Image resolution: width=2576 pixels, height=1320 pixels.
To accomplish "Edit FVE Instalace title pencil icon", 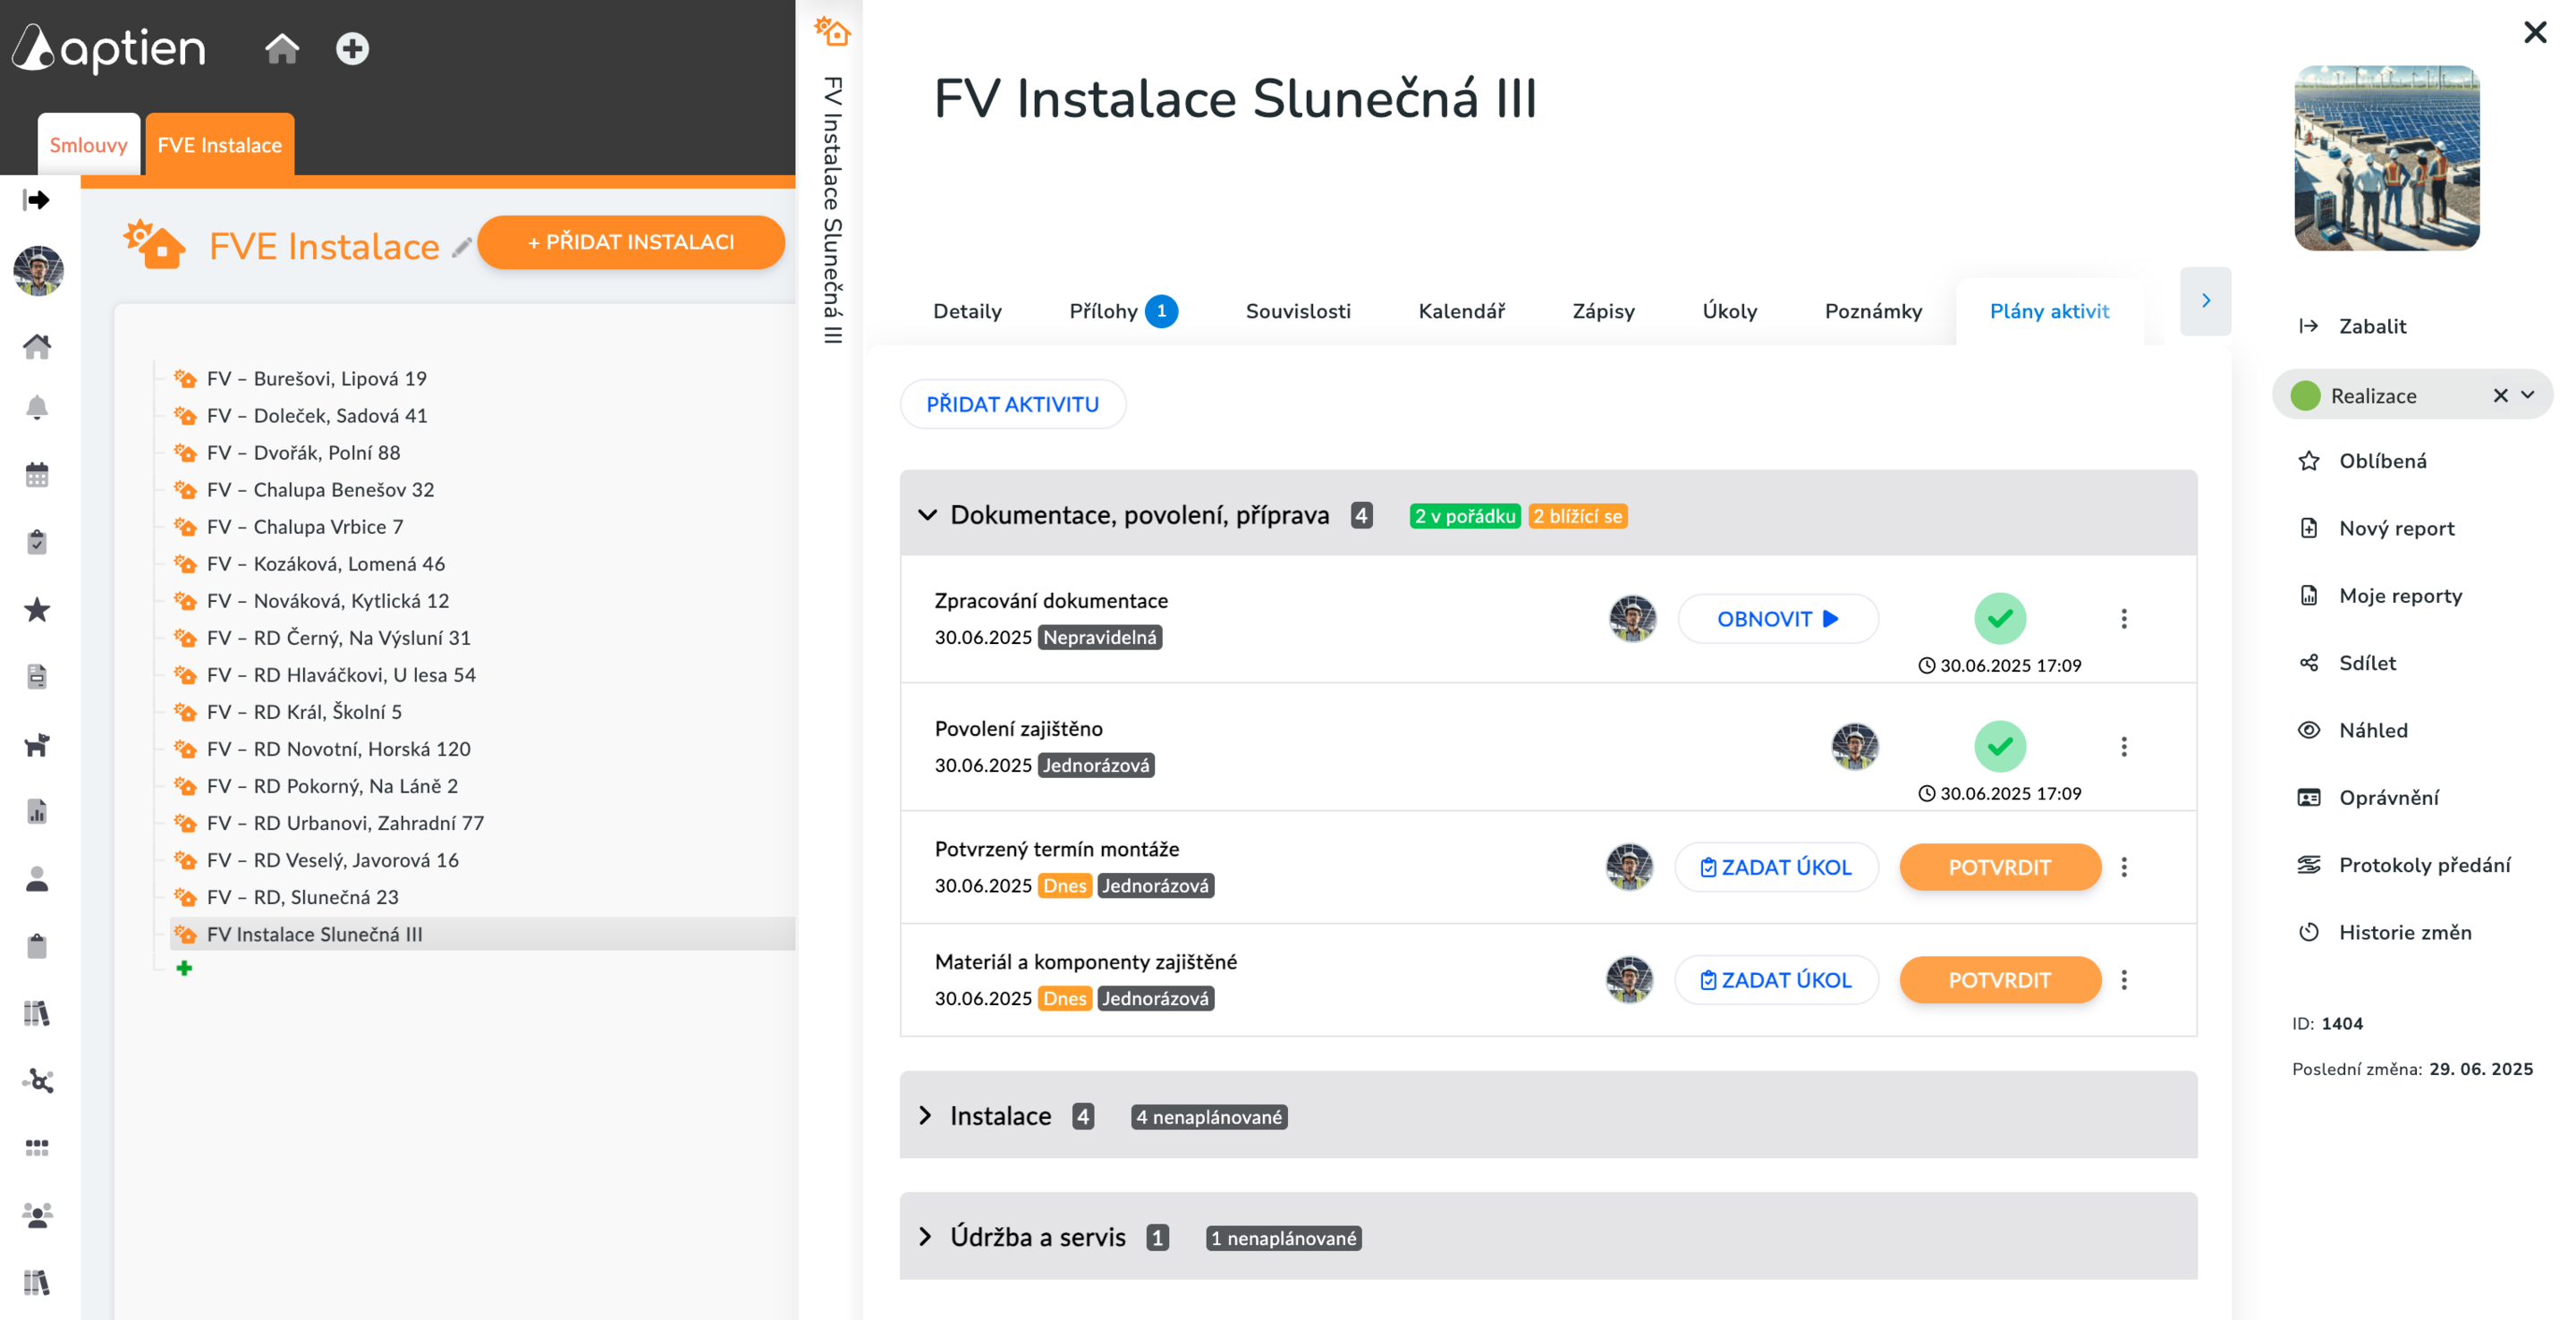I will pos(461,247).
